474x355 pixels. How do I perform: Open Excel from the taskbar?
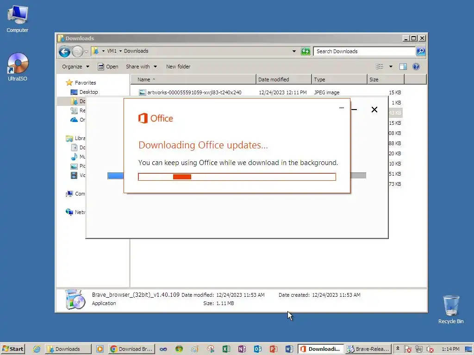click(x=226, y=349)
